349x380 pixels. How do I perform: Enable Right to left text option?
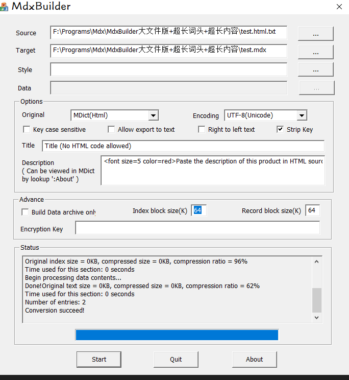click(x=202, y=130)
